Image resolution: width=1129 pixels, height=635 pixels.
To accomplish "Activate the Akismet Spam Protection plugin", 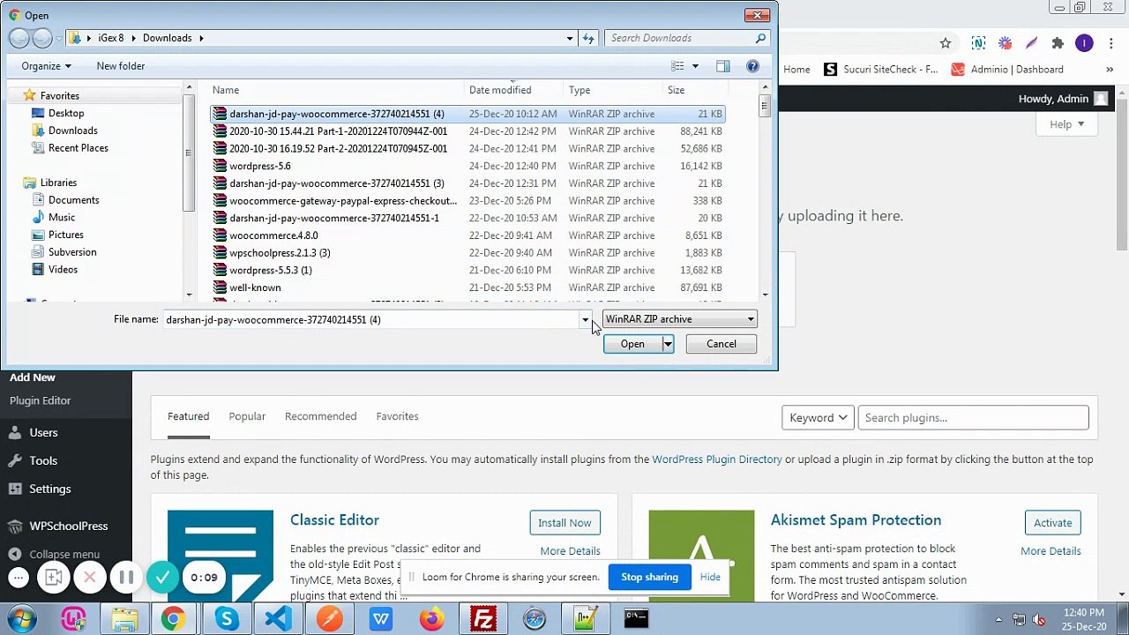I will (1052, 523).
